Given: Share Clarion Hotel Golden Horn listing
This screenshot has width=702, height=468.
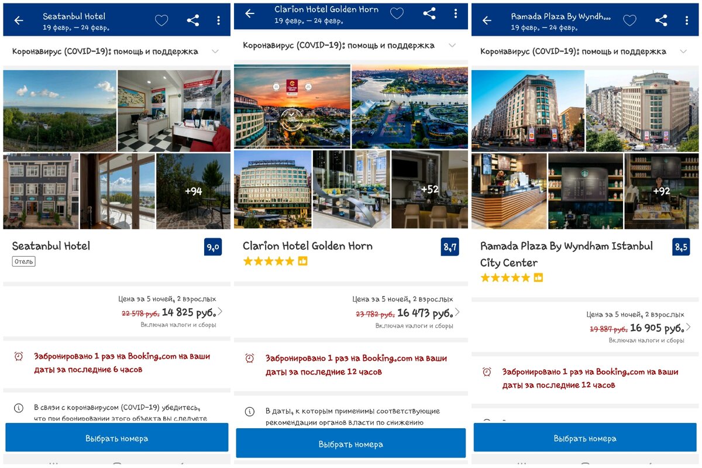Looking at the screenshot, I should (x=429, y=13).
